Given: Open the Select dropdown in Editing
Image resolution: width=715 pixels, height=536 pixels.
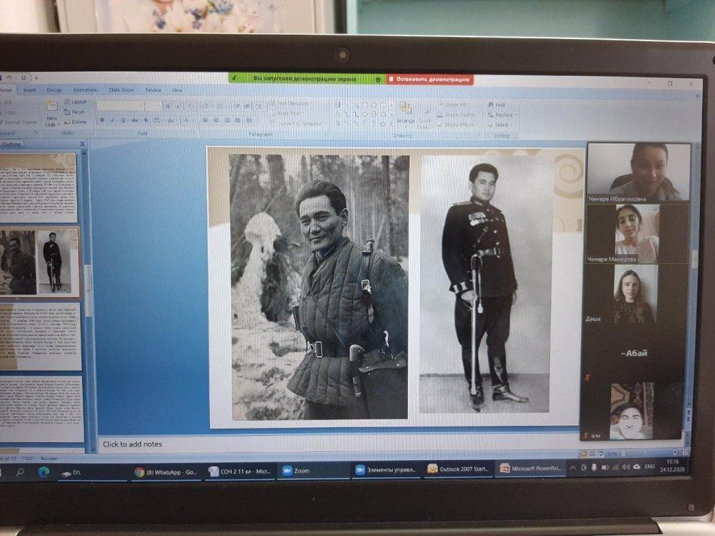Looking at the screenshot, I should (x=501, y=125).
